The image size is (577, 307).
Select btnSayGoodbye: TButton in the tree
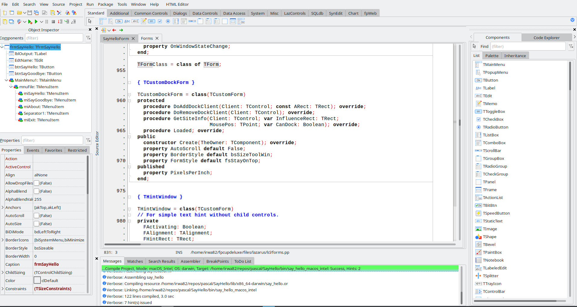point(38,73)
